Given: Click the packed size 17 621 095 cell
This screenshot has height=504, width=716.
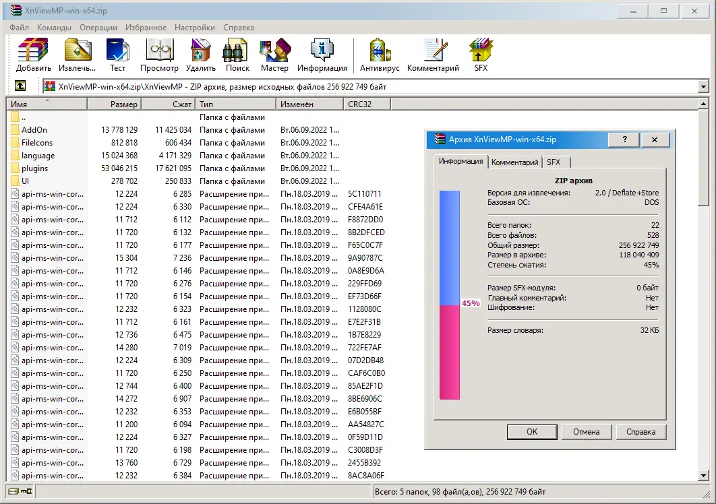Looking at the screenshot, I should click(x=173, y=168).
